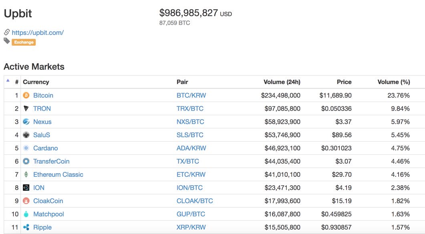Click the Active Markets heading
Image resolution: width=425 pixels, height=234 pixels.
(34, 66)
